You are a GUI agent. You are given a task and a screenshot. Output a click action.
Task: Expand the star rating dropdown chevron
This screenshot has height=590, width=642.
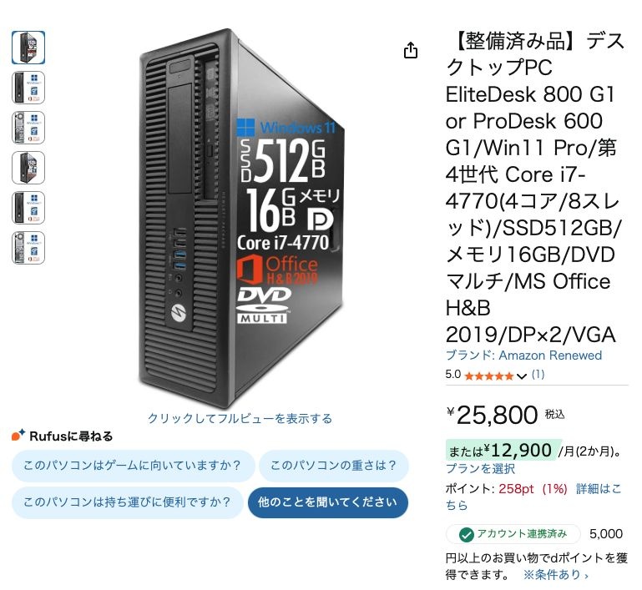(x=522, y=376)
